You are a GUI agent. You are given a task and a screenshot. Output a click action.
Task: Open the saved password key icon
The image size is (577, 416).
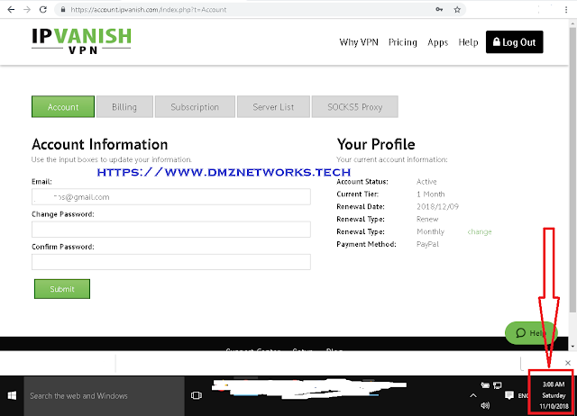point(439,10)
